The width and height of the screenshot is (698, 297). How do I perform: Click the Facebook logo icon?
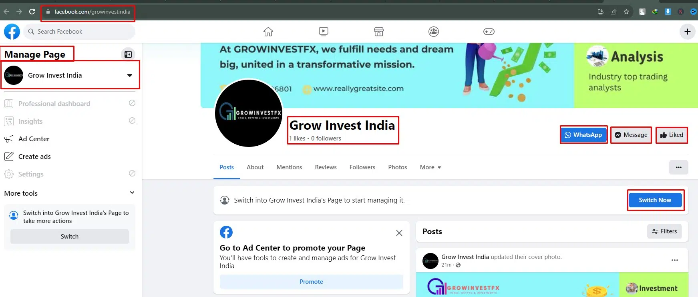coord(12,32)
